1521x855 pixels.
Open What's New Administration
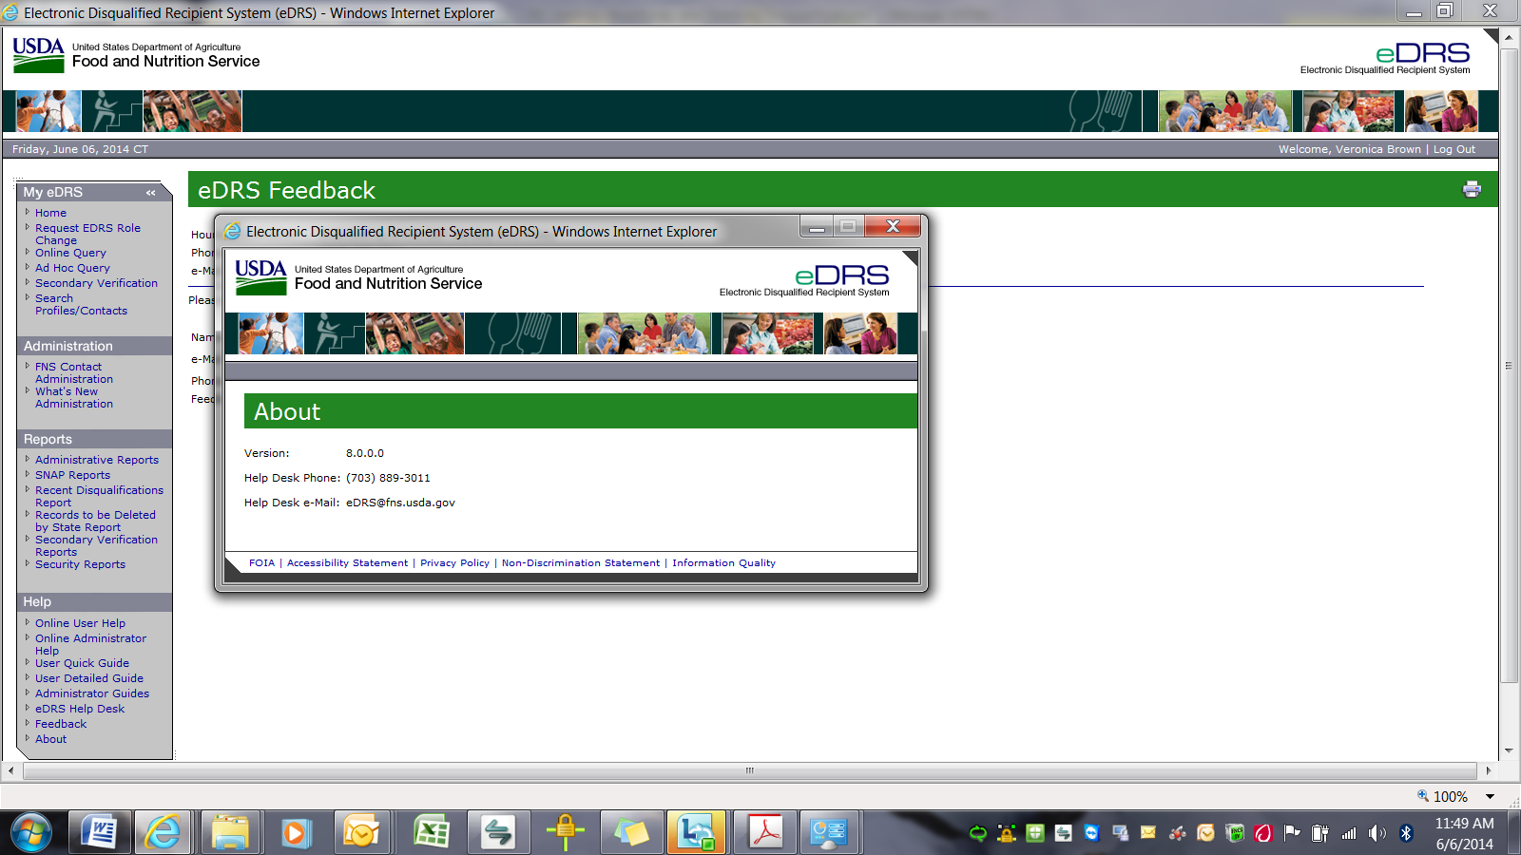click(74, 397)
